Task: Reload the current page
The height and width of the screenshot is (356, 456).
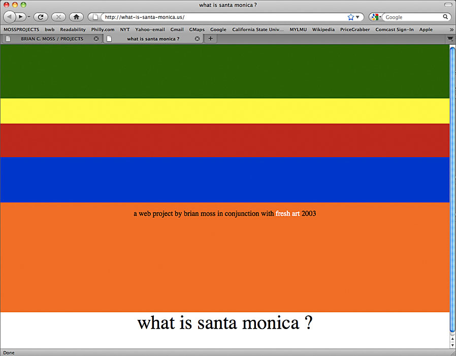Action: 40,17
